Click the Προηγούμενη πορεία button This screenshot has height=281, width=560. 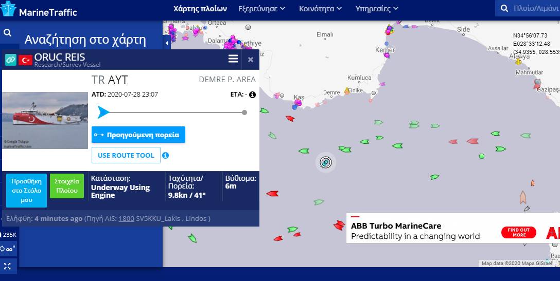138,135
